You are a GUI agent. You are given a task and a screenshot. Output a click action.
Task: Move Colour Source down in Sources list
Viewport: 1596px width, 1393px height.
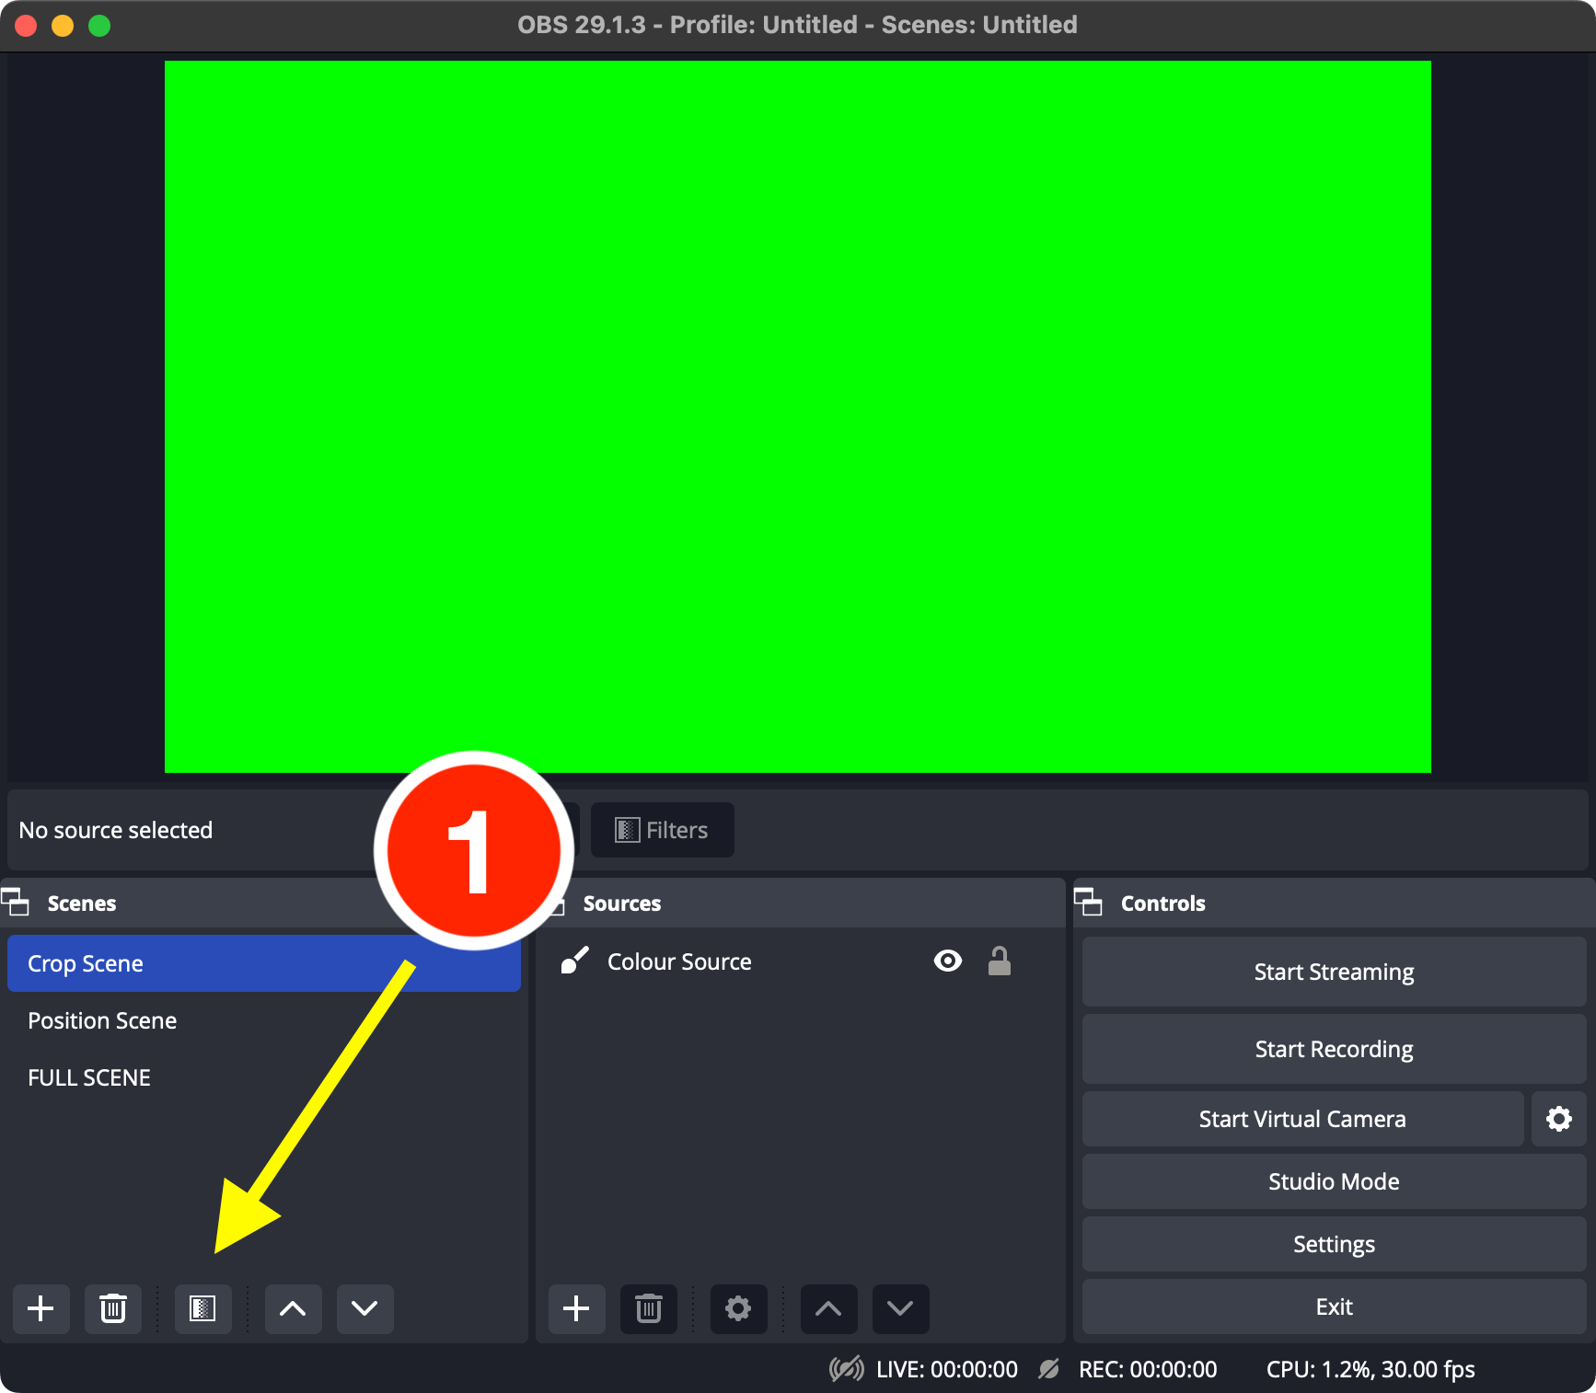pos(899,1308)
